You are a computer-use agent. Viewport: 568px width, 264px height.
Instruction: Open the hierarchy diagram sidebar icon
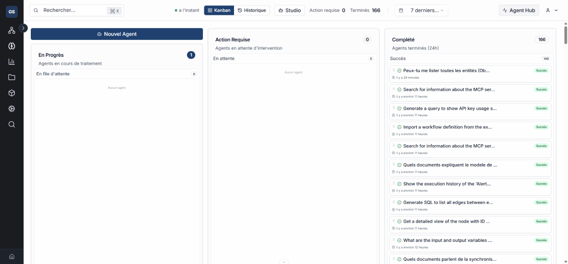12,30
